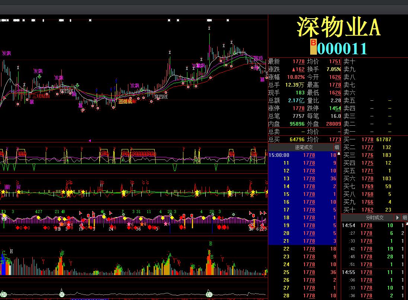Click the 总笔 value 7757
408x300 pixels.
click(298, 116)
